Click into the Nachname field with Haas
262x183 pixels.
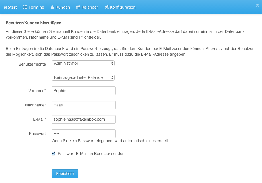click(84, 105)
